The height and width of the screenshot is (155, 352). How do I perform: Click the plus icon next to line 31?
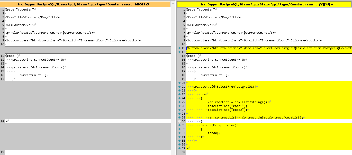click(179, 125)
